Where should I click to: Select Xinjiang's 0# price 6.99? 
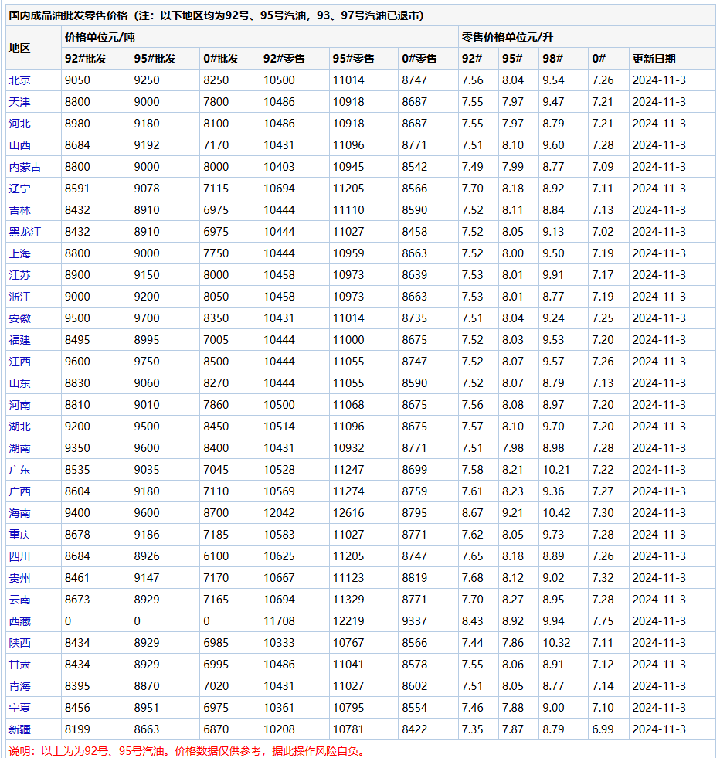point(603,729)
